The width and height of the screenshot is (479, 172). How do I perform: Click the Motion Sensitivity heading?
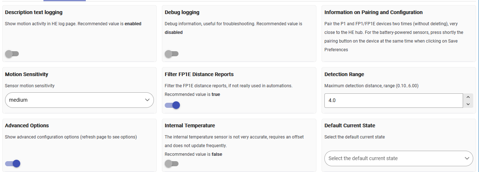(26, 74)
